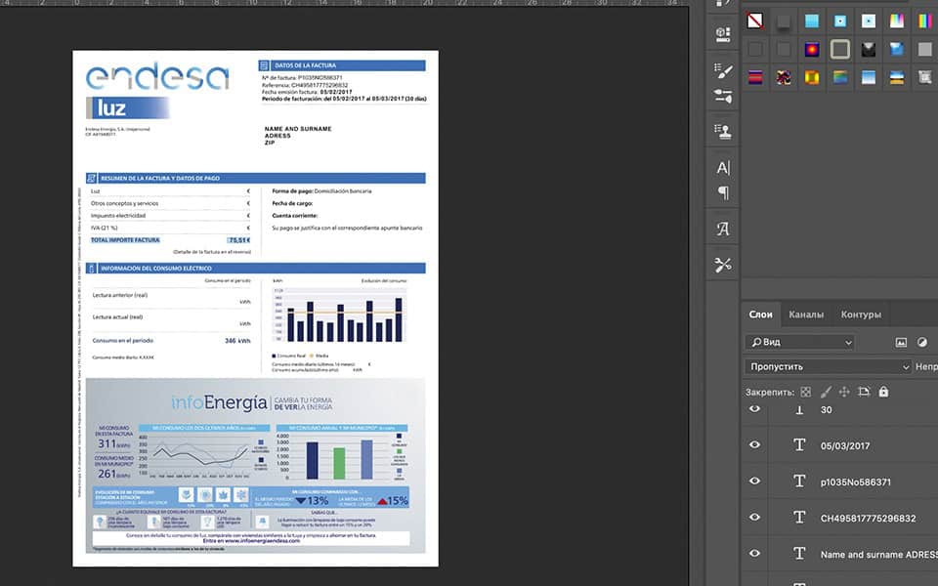Pick the red and purple striped style swatch
The width and height of the screenshot is (938, 586).
coord(755,77)
